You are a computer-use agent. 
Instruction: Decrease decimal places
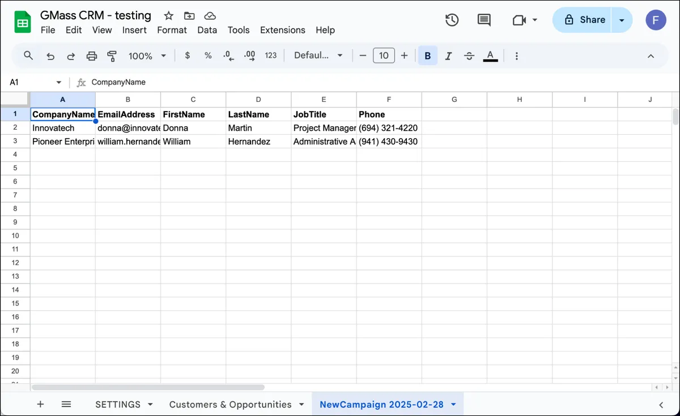[228, 55]
